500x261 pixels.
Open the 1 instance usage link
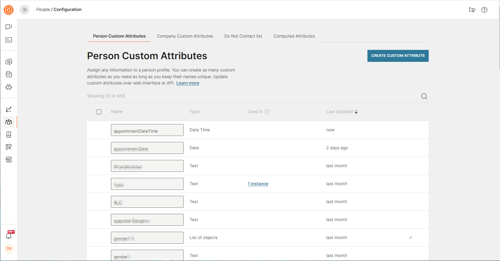click(x=258, y=184)
